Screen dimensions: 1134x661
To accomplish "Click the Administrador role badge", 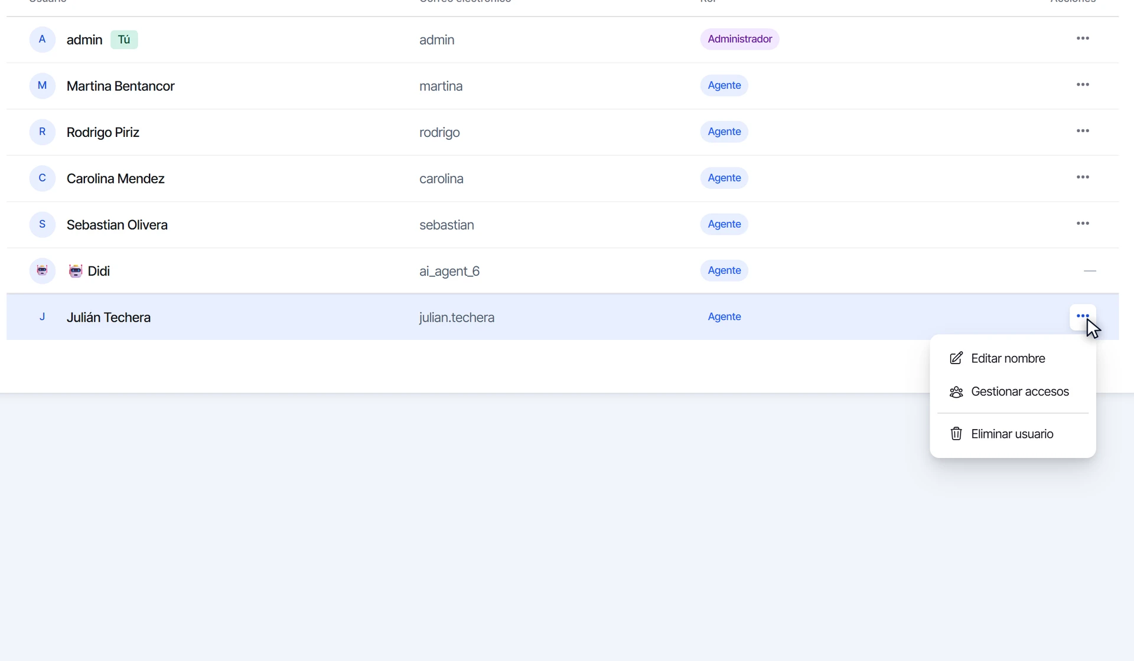I will [x=739, y=39].
